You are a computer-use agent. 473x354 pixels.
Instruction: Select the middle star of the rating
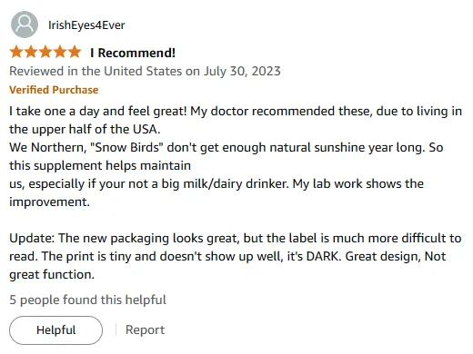pyautogui.click(x=45, y=52)
